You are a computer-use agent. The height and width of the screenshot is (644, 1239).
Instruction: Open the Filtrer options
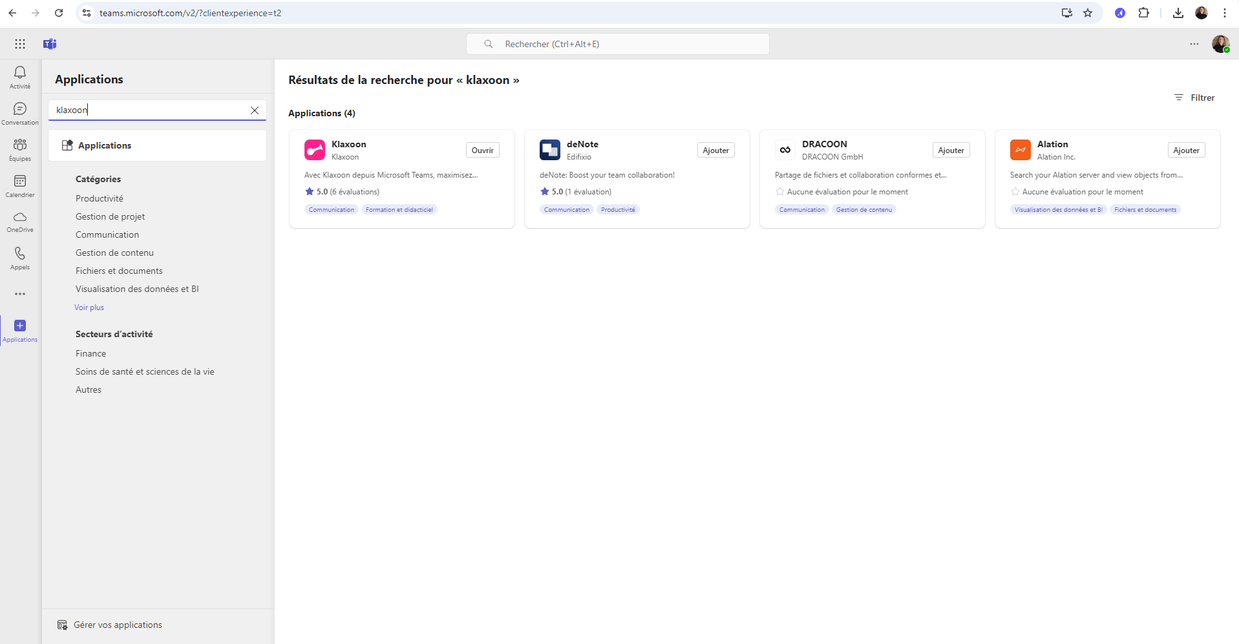(x=1194, y=98)
